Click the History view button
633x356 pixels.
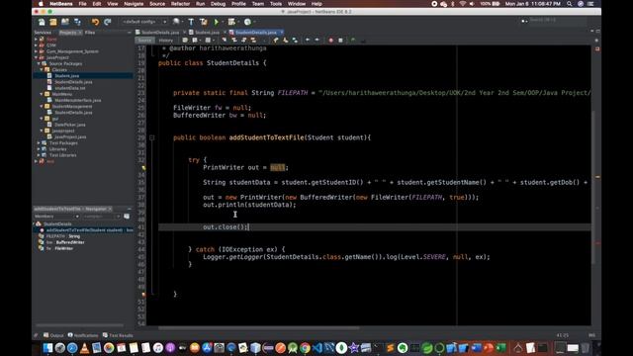pyautogui.click(x=165, y=40)
